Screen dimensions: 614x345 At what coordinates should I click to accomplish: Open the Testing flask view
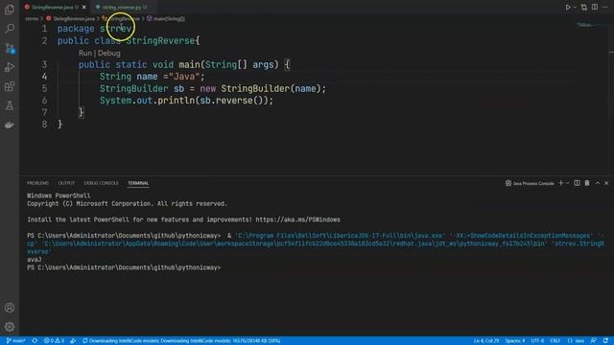tap(10, 105)
